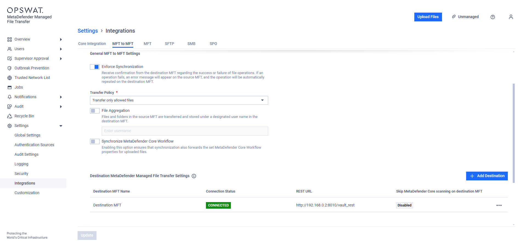The width and height of the screenshot is (524, 241).
Task: Click the Disabled skip-scanning badge
Action: pyautogui.click(x=404, y=205)
